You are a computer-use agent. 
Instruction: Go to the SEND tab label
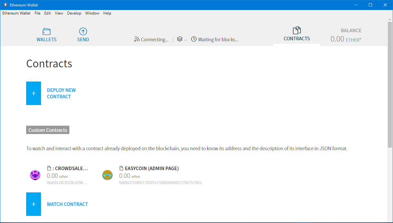(83, 40)
